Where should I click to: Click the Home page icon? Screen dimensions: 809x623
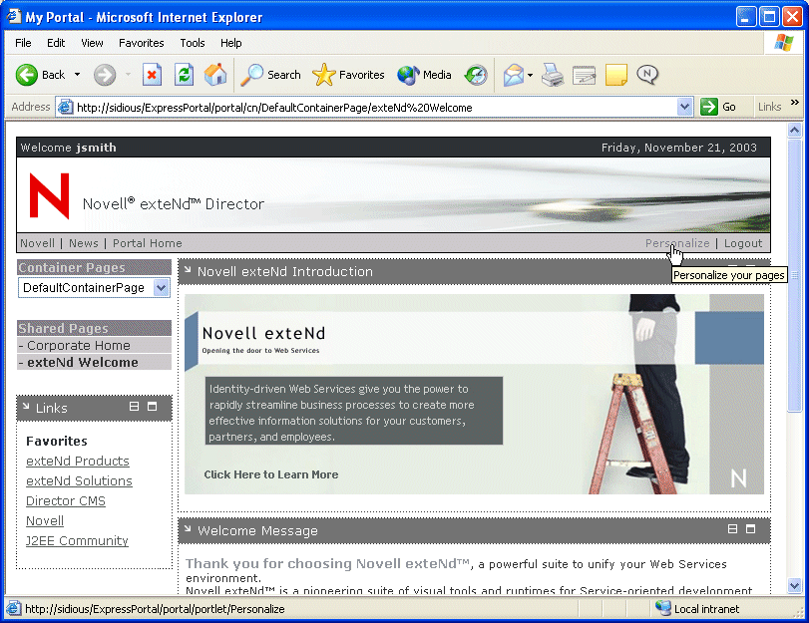(x=215, y=76)
